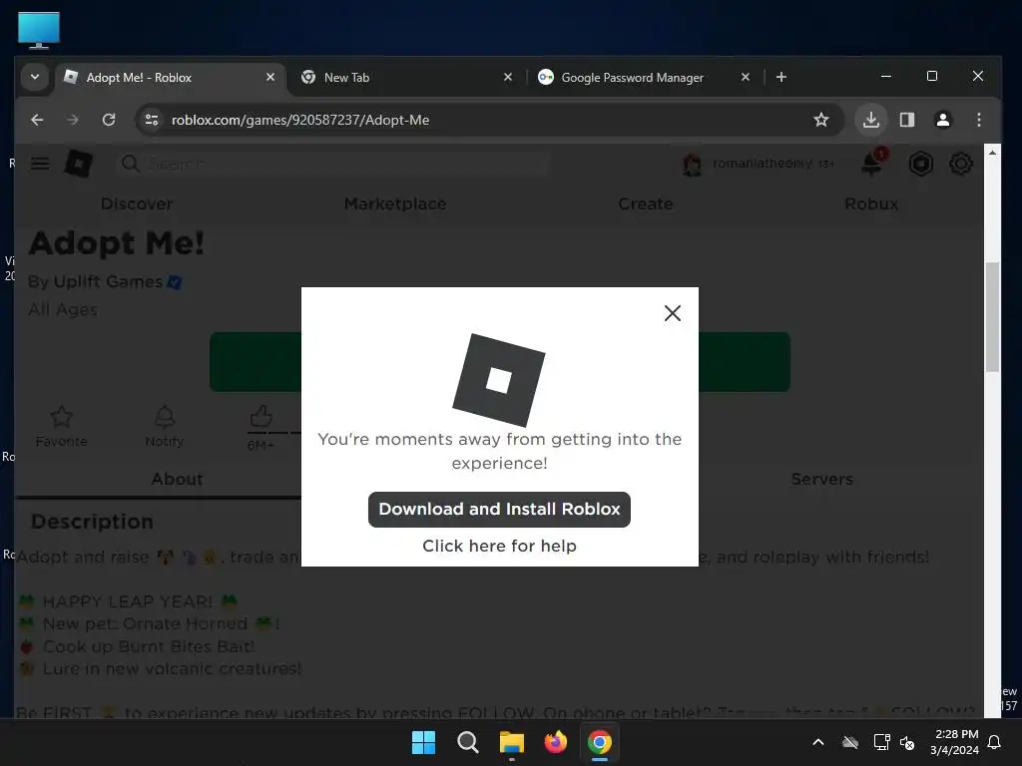
Task: Switch to the New Tab tab
Action: pyautogui.click(x=407, y=78)
